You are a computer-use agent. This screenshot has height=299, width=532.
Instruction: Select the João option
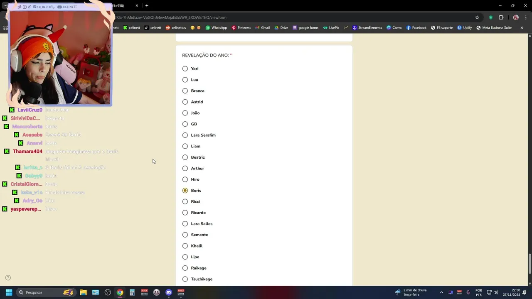coord(185,113)
